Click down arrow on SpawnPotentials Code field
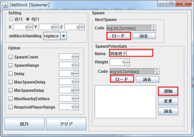 [x=157, y=73]
